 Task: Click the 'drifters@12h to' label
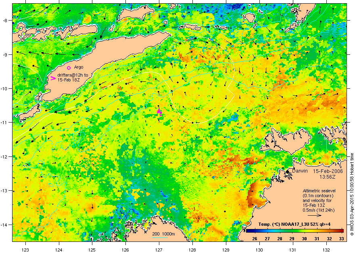(73, 75)
